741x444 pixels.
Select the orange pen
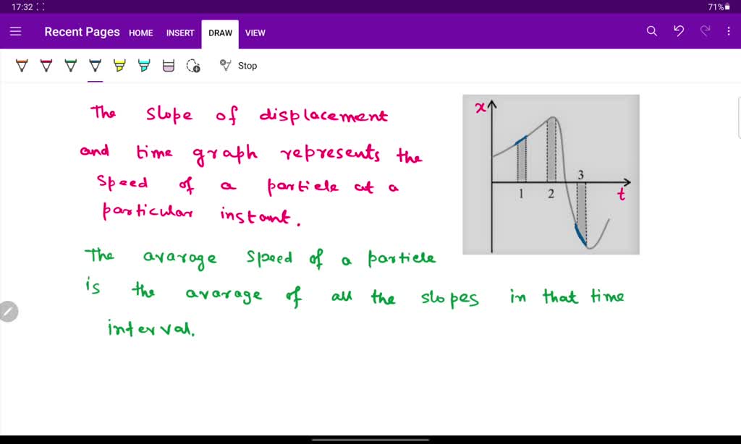21,66
